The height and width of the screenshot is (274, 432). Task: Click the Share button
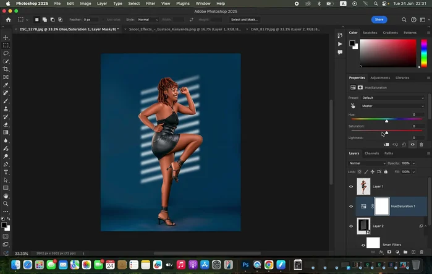click(x=379, y=19)
